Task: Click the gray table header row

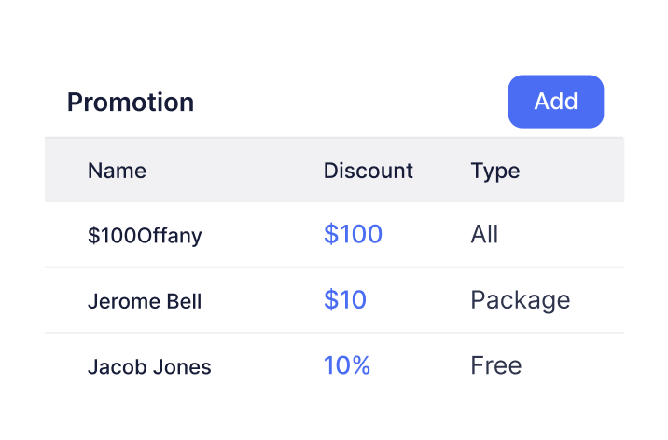Action: click(x=233, y=171)
